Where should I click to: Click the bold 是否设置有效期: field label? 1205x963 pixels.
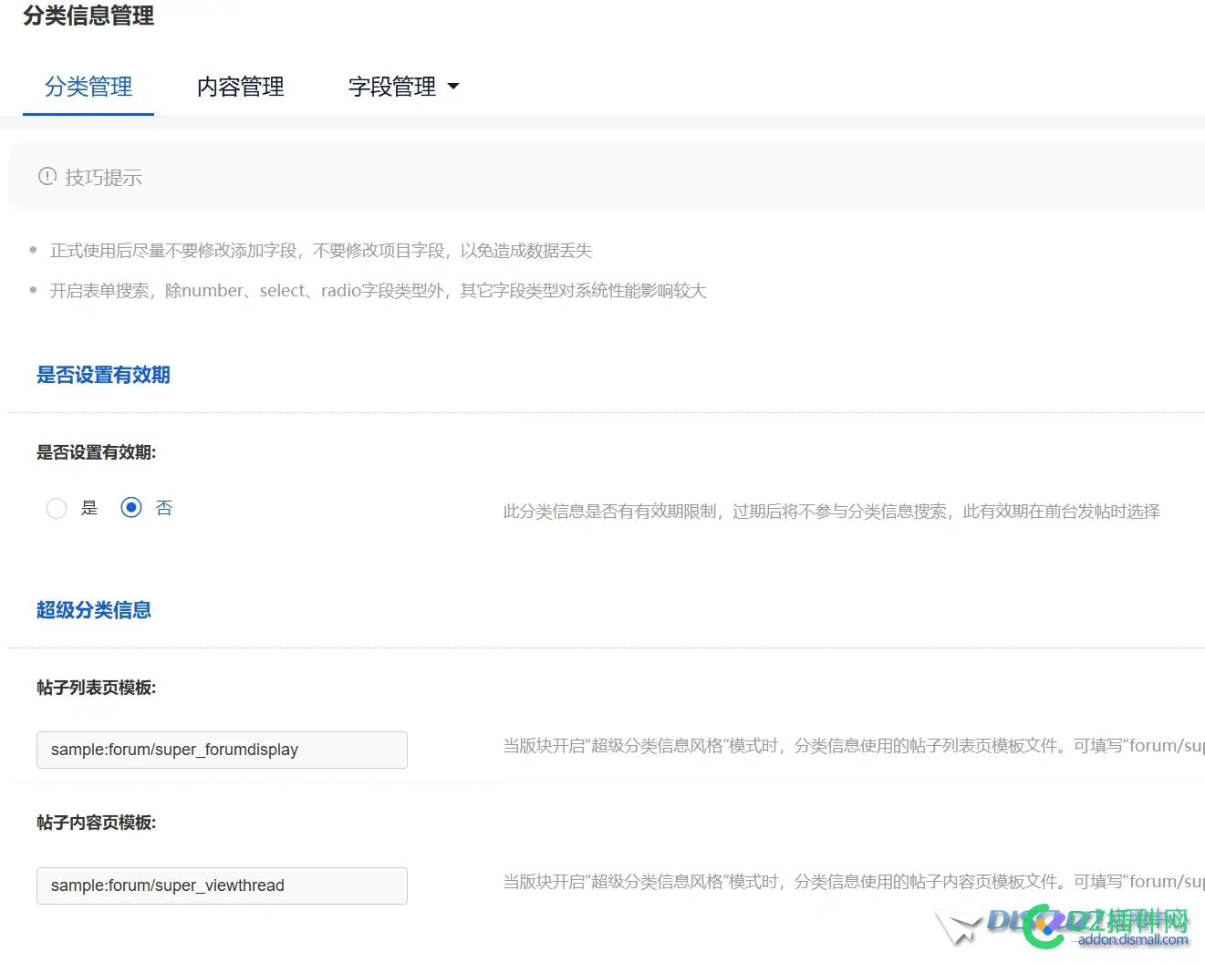coord(97,452)
